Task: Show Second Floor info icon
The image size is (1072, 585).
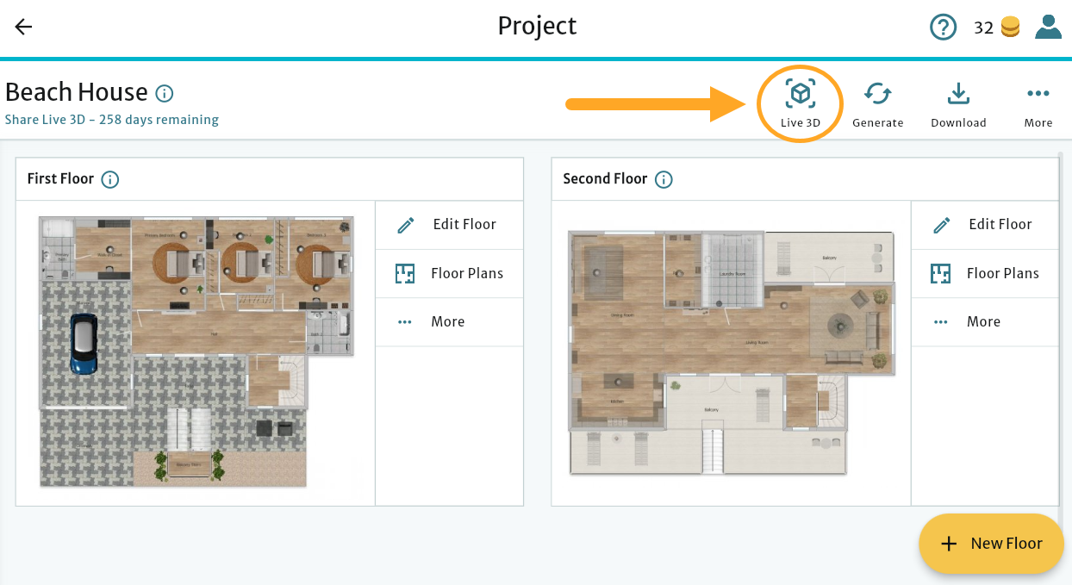Action: coord(664,179)
